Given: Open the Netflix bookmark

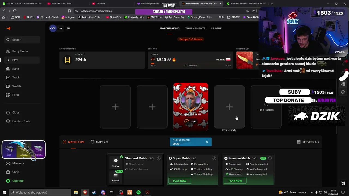Looking at the screenshot, I should point(29,17).
